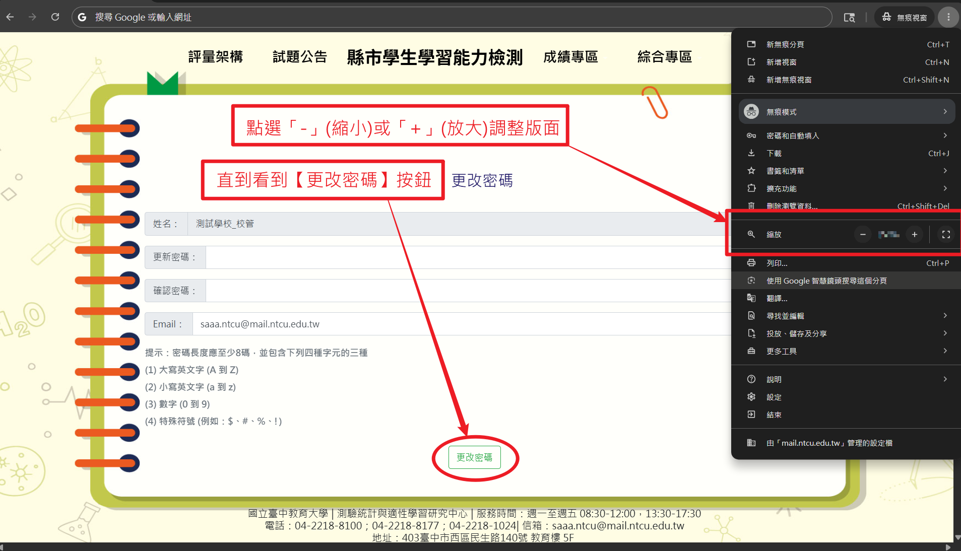Expand 書籤和清單 submenu

[x=847, y=171]
